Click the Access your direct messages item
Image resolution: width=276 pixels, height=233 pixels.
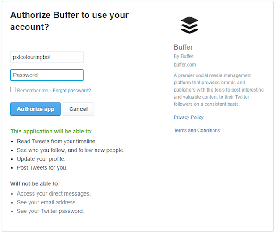[x=54, y=194]
